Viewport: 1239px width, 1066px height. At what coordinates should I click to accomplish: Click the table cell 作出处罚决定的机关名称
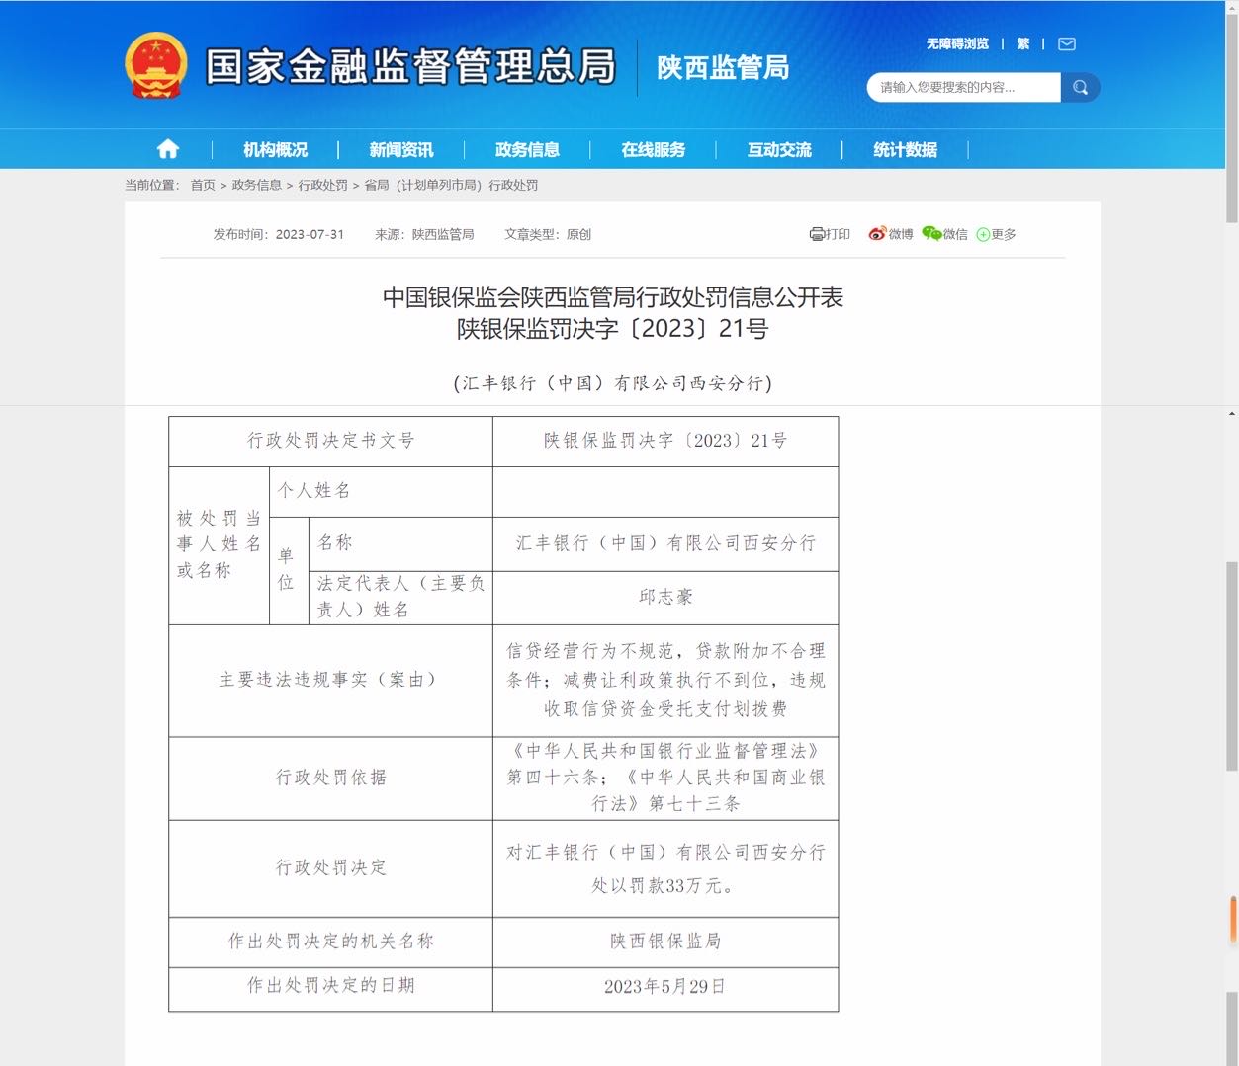pyautogui.click(x=330, y=942)
